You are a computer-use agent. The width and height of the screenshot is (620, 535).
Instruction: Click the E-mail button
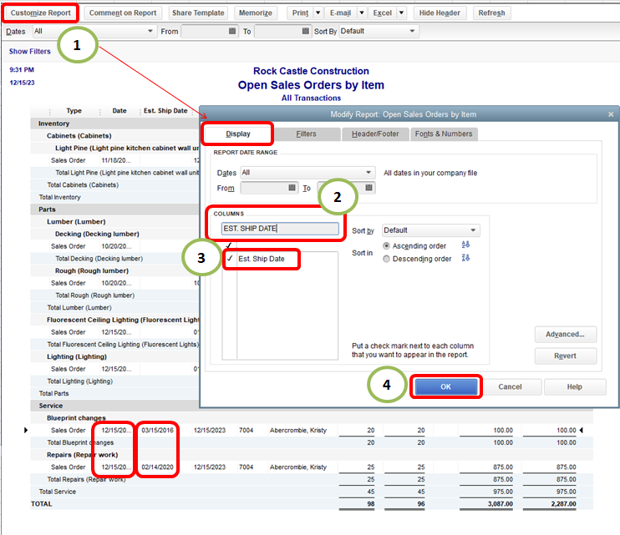(x=340, y=13)
